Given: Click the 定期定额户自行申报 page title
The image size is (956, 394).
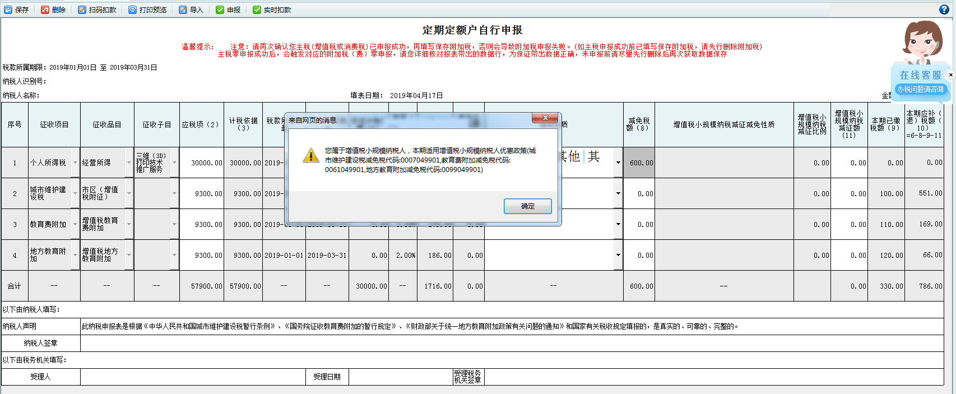Looking at the screenshot, I should [x=472, y=30].
